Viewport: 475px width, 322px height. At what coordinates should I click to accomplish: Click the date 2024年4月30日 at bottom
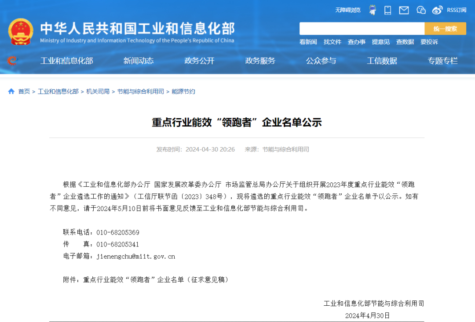(367, 316)
